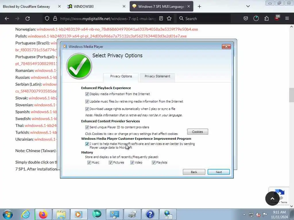
Task: Close the Blocked by Cloudflare Gateway tab
Action: (x=59, y=6)
